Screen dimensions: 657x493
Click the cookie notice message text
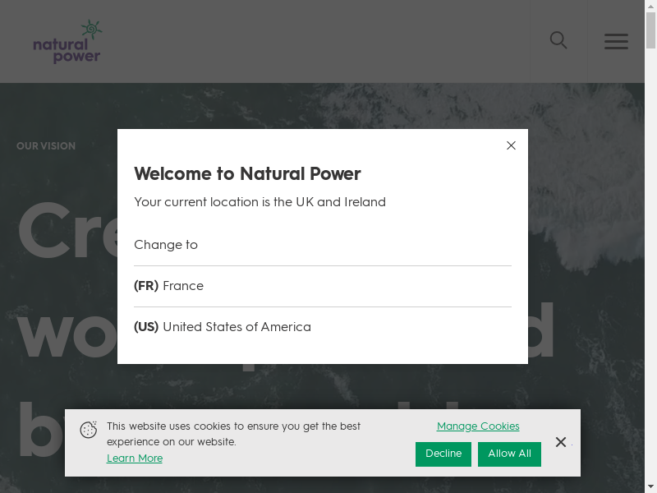click(233, 434)
